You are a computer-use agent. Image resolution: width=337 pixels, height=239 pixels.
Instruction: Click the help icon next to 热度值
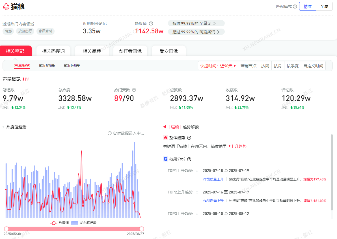click(151, 23)
